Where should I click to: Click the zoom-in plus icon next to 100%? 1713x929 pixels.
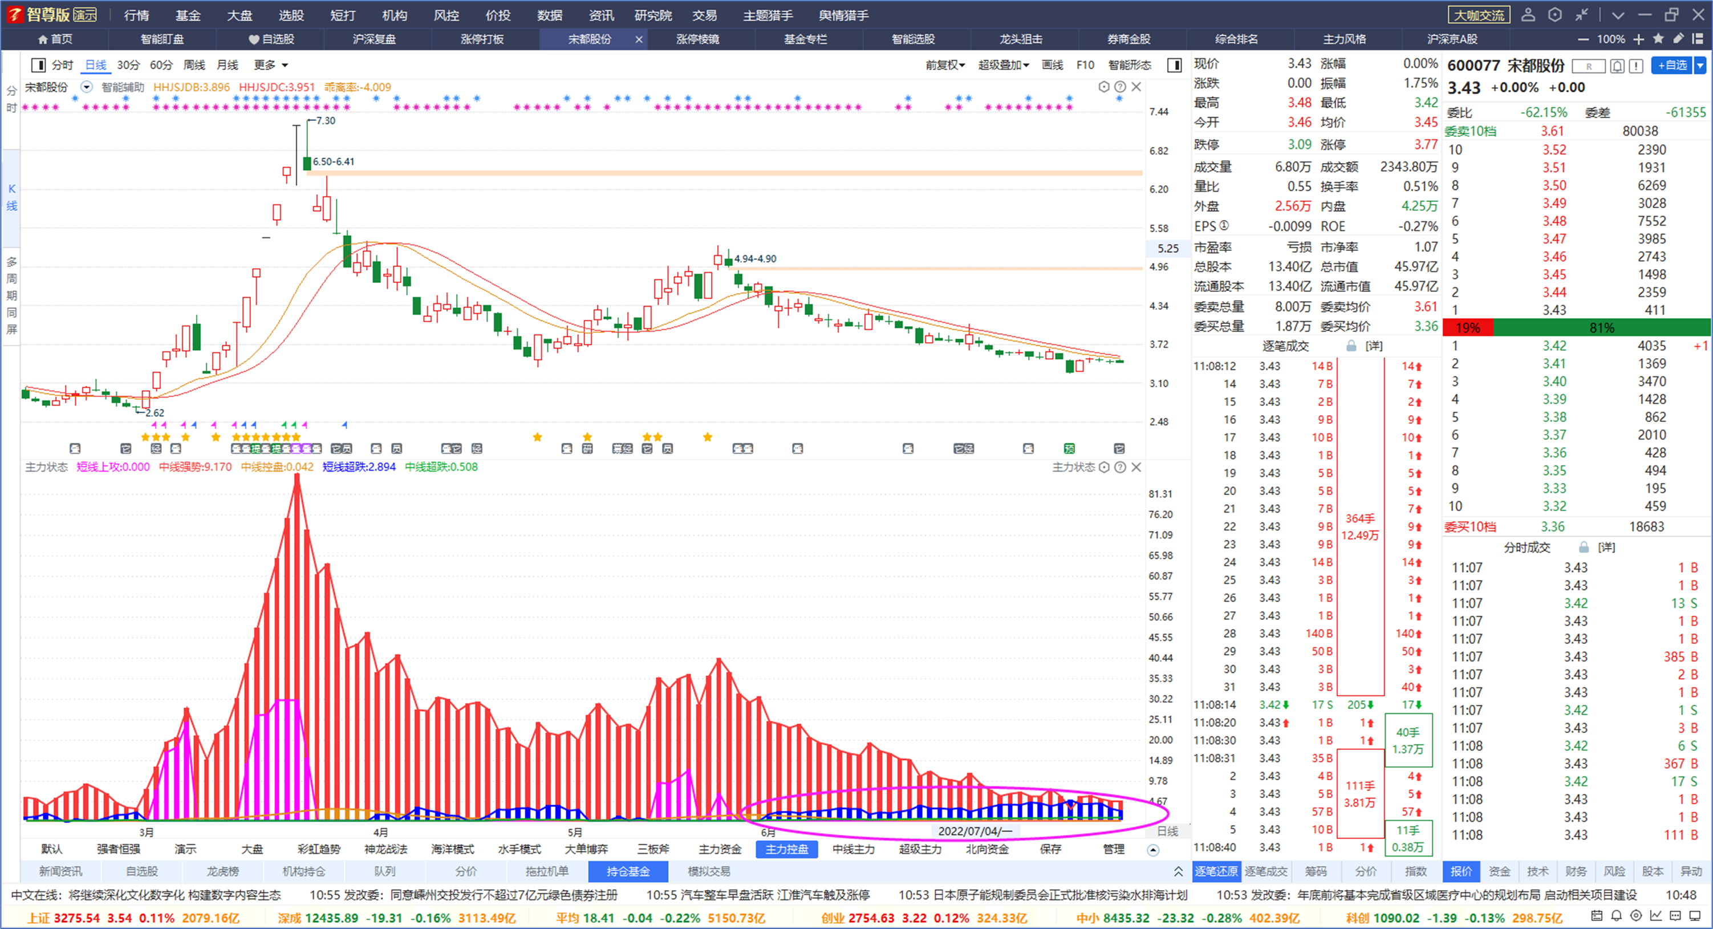click(x=1638, y=39)
